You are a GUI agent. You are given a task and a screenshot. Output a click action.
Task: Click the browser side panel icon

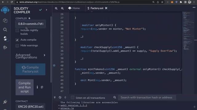point(185,2)
